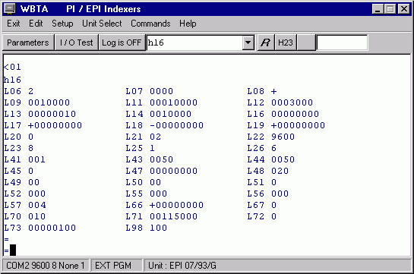The height and width of the screenshot is (274, 414).
Task: Click the L14 0010000 parameter entry
Action: pos(159,114)
